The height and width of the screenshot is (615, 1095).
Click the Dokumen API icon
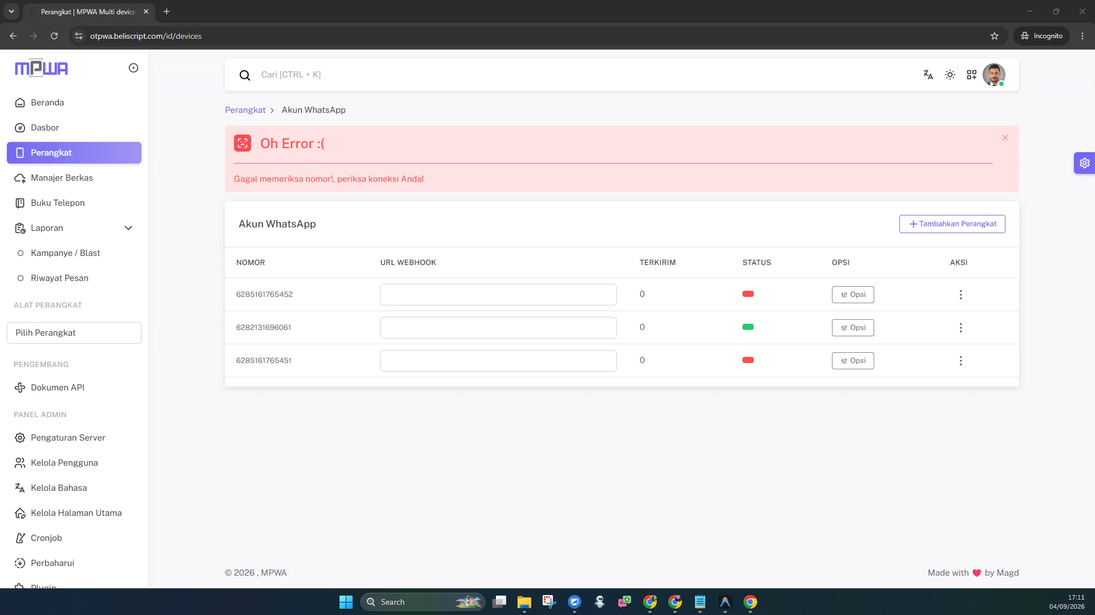pos(20,388)
